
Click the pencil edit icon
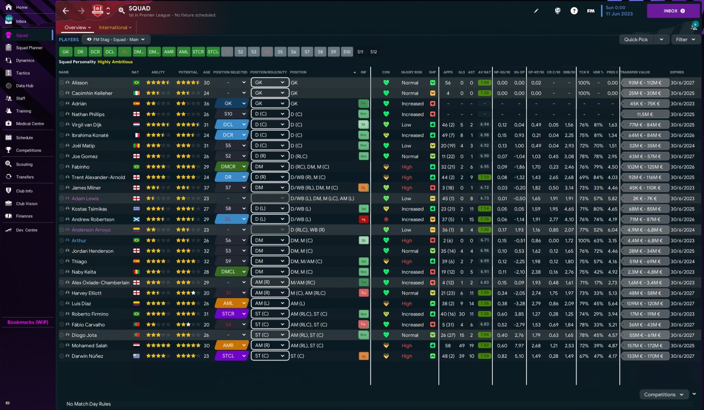coord(537,10)
